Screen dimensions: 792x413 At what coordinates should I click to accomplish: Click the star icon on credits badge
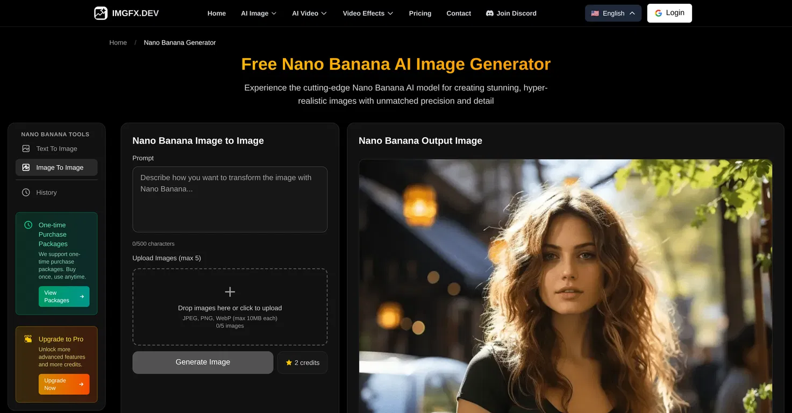(289, 362)
